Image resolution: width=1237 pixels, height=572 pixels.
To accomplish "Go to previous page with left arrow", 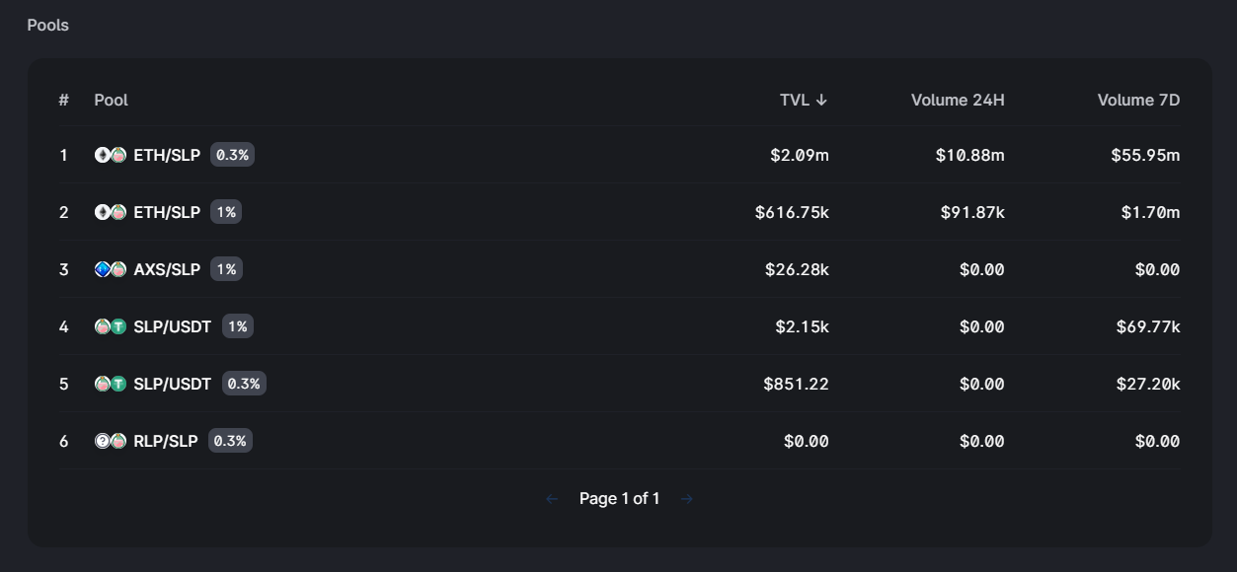I will tap(552, 499).
